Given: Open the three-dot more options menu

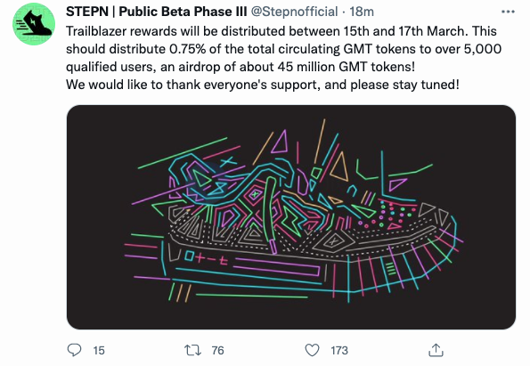Looking at the screenshot, I should click(508, 12).
